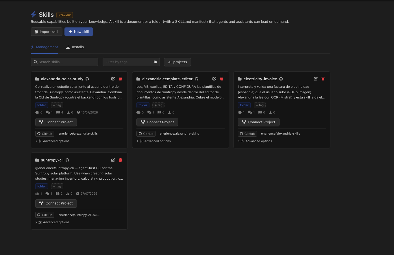
Task: Edit the alexandria-template-editor skill
Action: (214, 79)
